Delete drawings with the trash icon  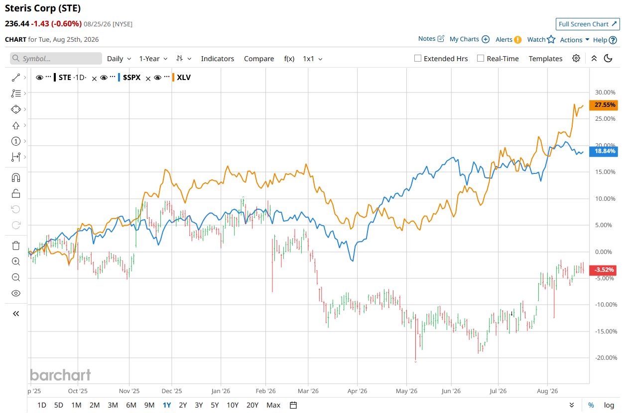point(15,246)
